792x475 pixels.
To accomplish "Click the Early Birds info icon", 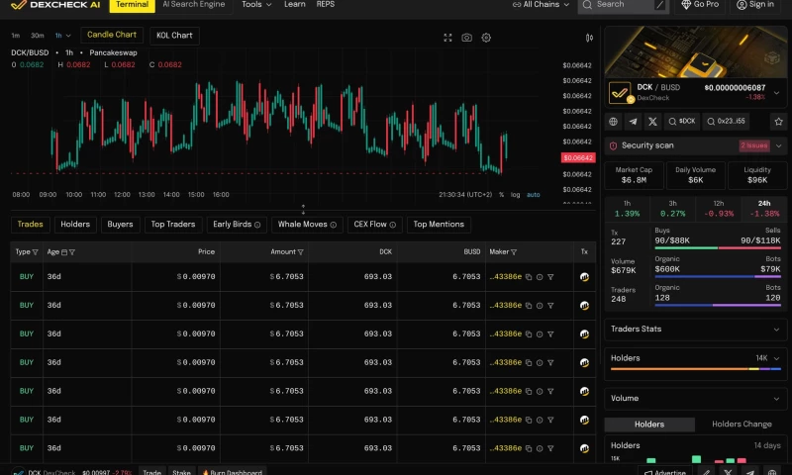I will [257, 225].
